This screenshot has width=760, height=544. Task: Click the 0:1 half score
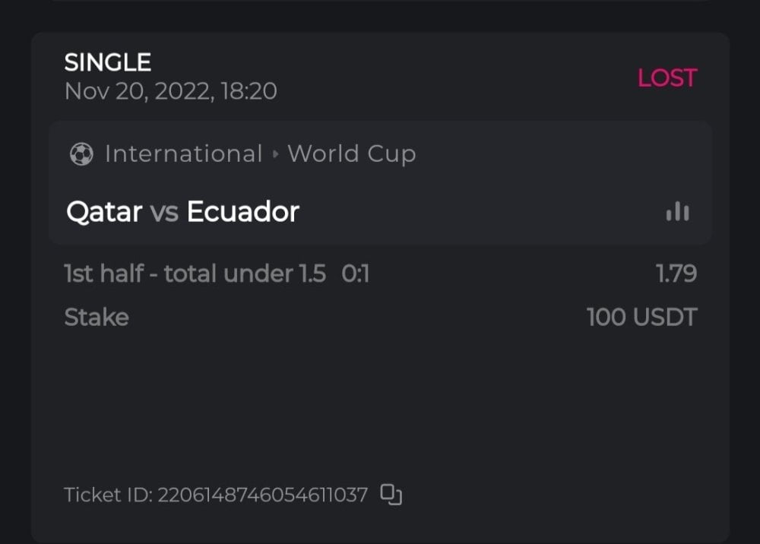(356, 274)
